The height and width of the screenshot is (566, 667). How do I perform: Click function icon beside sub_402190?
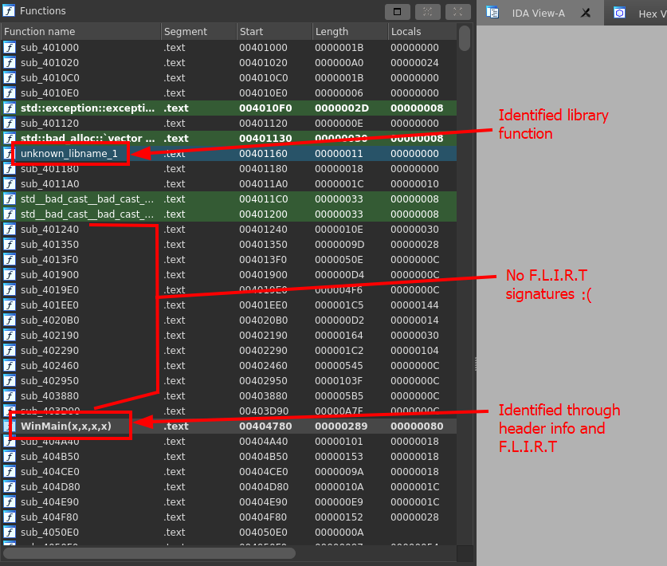[10, 336]
